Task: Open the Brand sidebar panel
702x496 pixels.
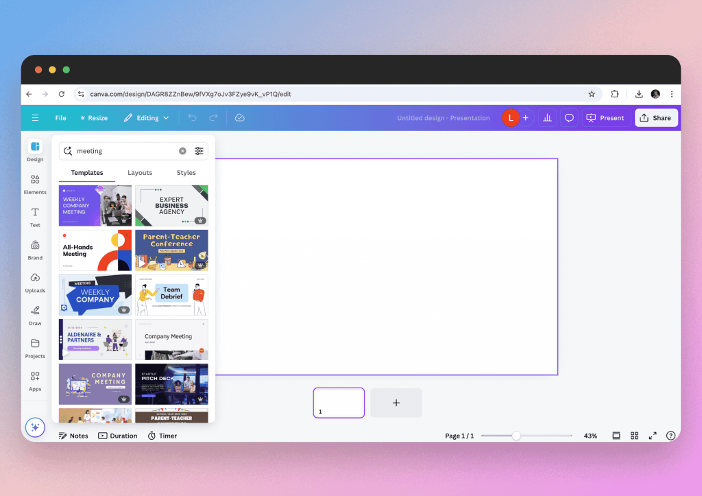Action: [35, 250]
